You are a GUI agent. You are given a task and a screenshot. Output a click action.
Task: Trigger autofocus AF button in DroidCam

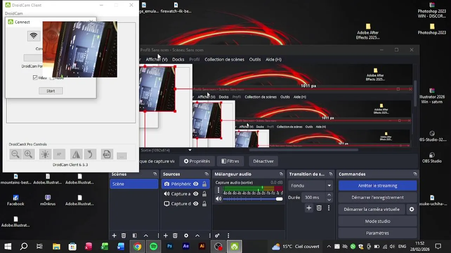pyautogui.click(x=59, y=154)
